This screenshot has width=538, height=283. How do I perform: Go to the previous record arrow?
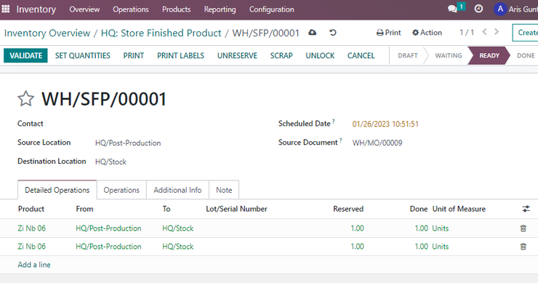click(484, 32)
